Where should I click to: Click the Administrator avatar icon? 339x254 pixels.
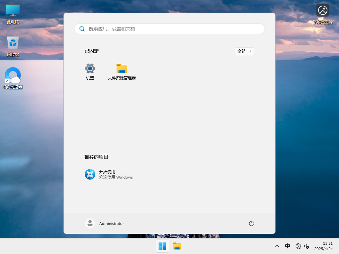[90, 223]
